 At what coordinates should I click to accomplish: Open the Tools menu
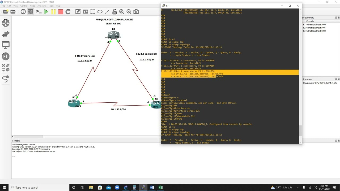(x=51, y=6)
